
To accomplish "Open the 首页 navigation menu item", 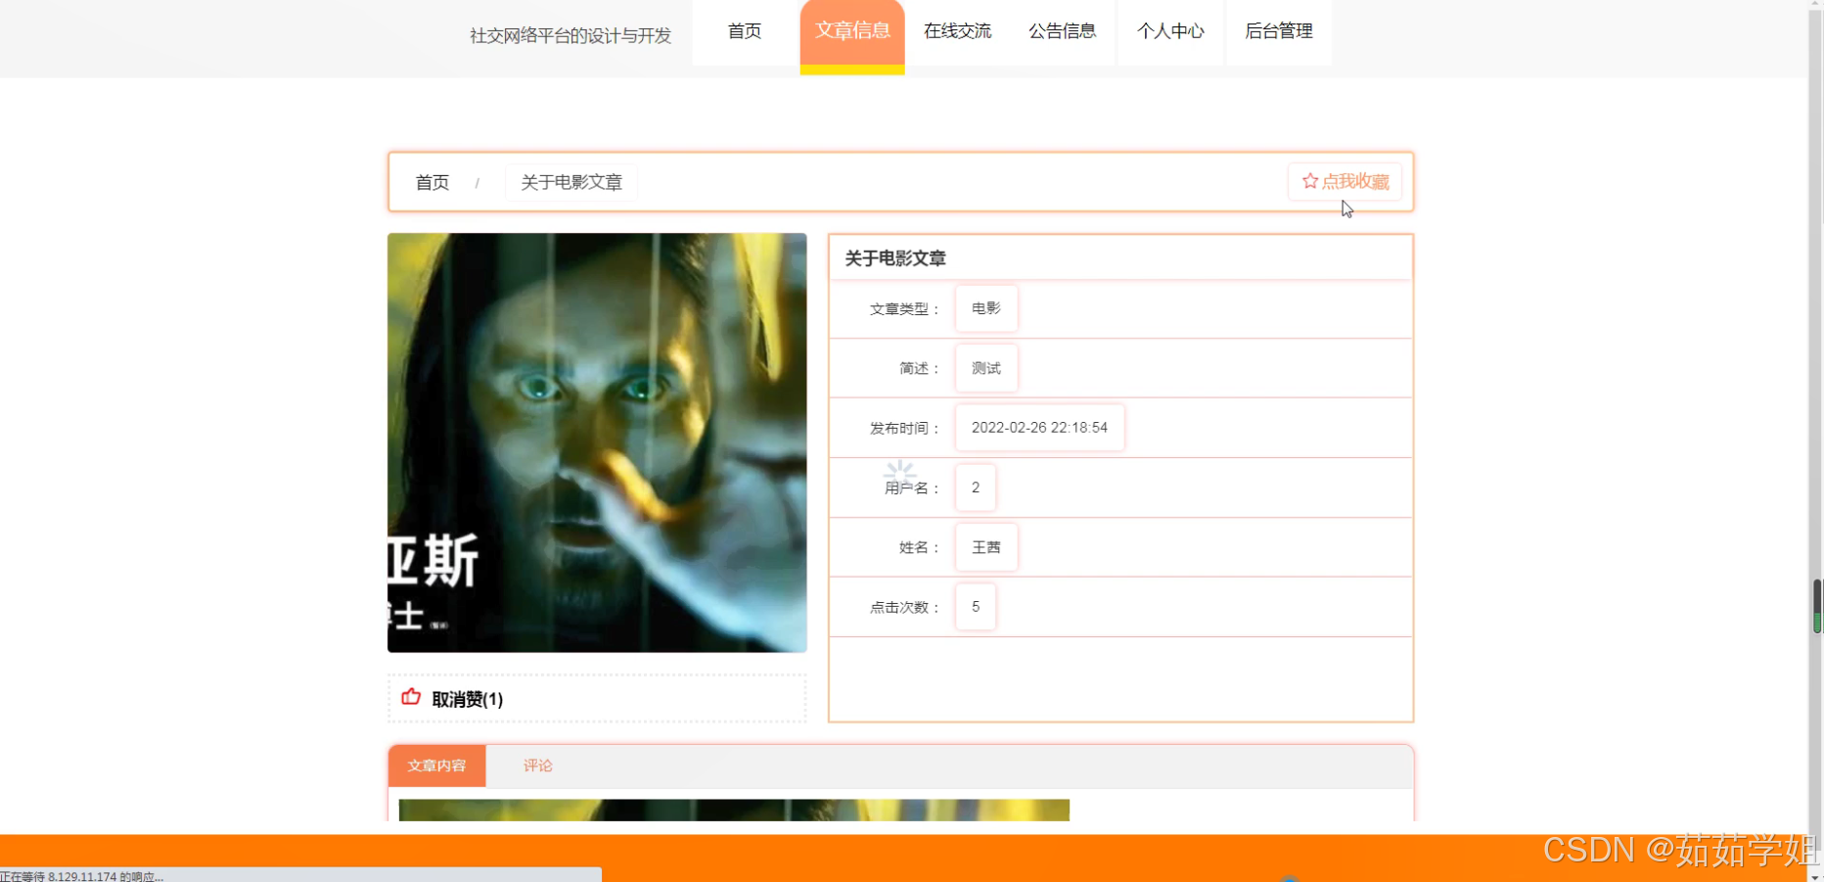I will pos(745,31).
